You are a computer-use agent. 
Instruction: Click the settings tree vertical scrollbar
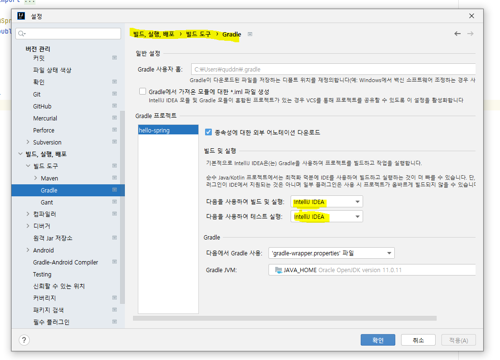(x=122, y=207)
